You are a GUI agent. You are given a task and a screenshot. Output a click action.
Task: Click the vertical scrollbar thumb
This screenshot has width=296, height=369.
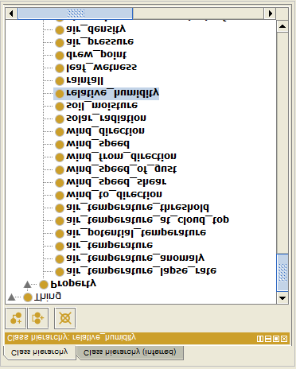click(x=282, y=272)
